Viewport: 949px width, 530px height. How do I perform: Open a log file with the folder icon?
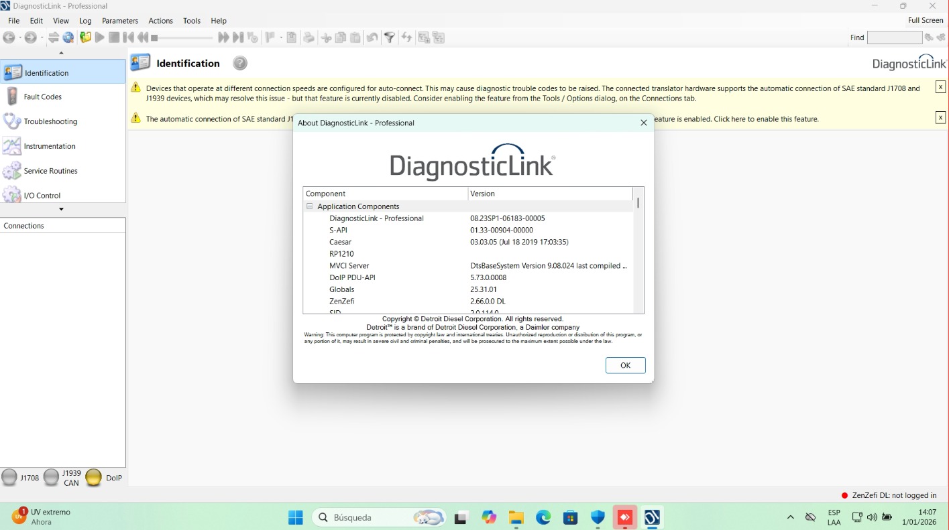coord(85,38)
